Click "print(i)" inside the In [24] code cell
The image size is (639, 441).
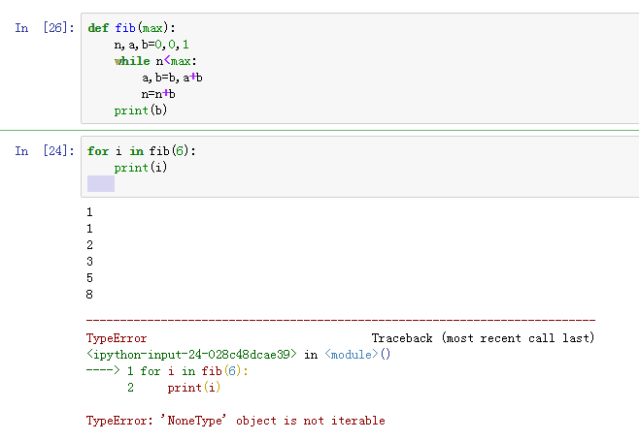[x=131, y=168]
